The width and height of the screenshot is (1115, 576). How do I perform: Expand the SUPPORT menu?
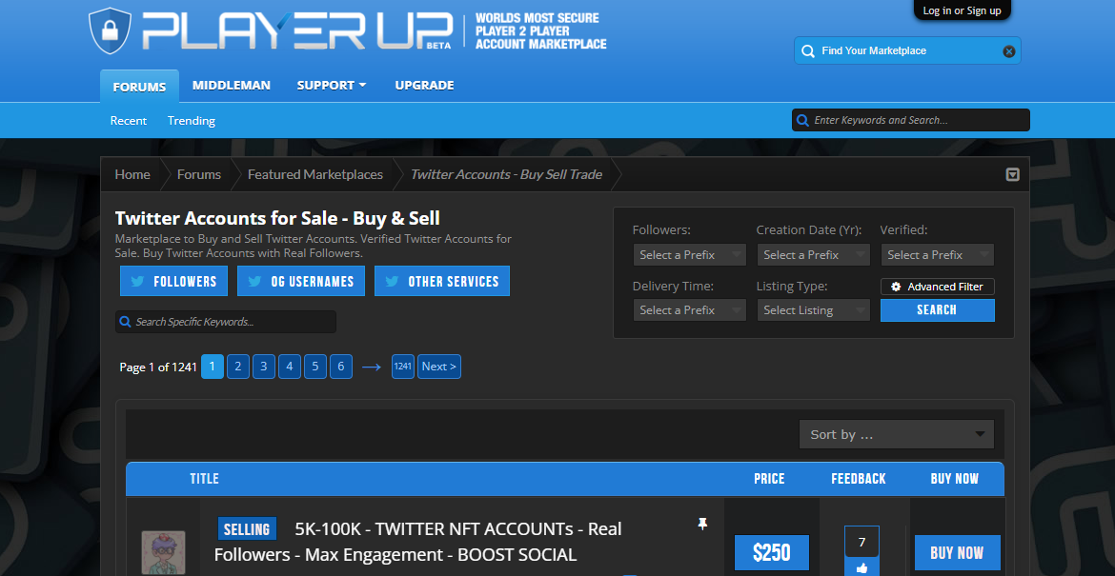click(x=332, y=86)
